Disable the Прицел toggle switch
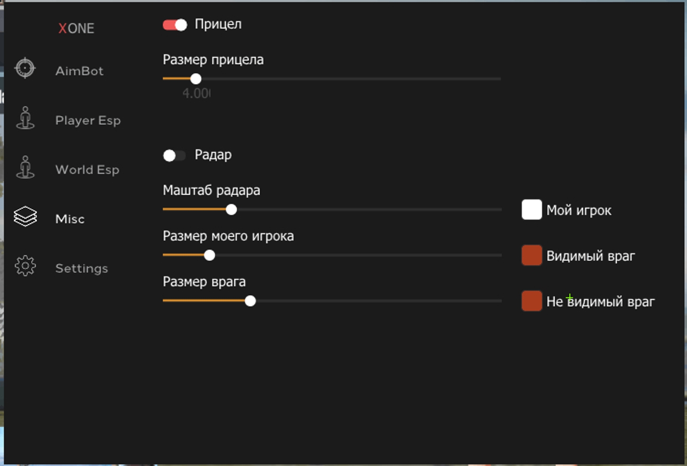This screenshot has width=687, height=466. [x=175, y=25]
